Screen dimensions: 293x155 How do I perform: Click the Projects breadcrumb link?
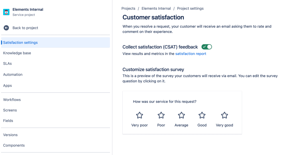click(x=128, y=9)
